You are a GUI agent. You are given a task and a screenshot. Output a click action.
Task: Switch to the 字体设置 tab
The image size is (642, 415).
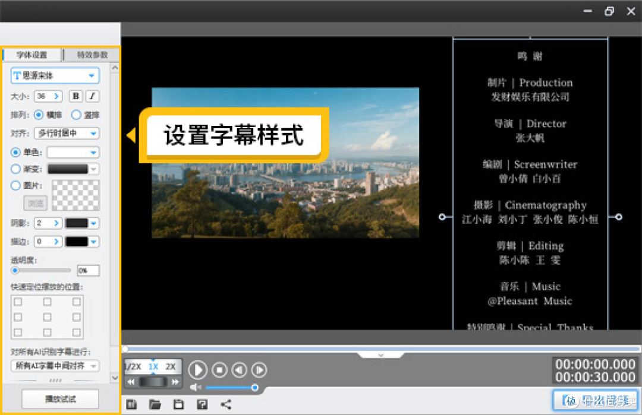pyautogui.click(x=32, y=55)
